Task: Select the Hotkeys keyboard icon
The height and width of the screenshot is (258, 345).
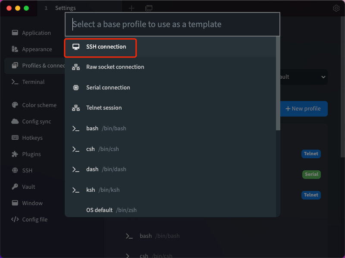Action: (x=15, y=138)
